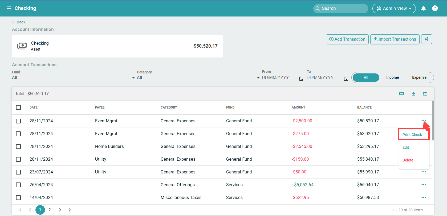Expand the Category filter dropdown
447x216 pixels.
(258, 78)
